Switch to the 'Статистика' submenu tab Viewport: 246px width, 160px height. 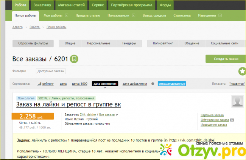tap(182, 15)
